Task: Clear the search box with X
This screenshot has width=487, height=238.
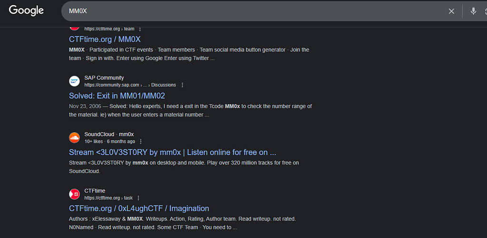Action: 451,11
